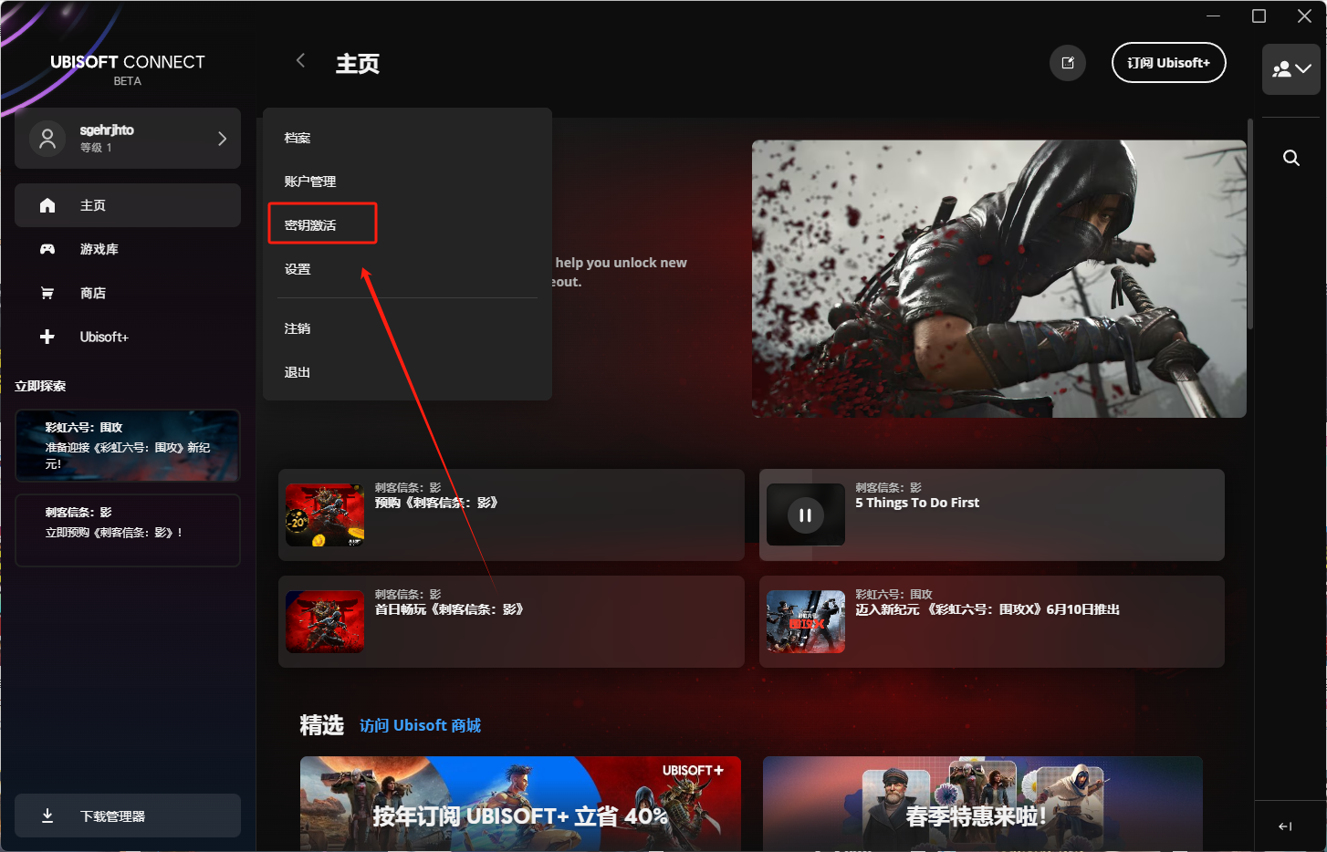This screenshot has width=1327, height=852.
Task: Click the Ubisoft+ plus icon
Action: click(47, 337)
